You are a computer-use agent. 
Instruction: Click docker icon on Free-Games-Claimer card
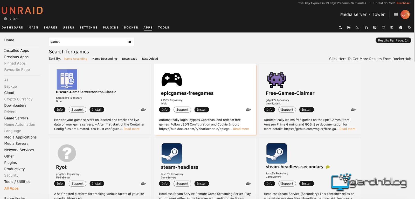click(353, 110)
